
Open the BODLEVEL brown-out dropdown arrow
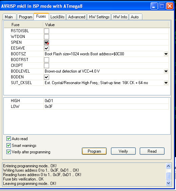tap(166, 71)
